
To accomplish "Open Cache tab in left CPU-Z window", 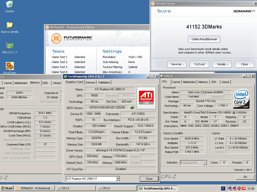I will coord(8,83).
